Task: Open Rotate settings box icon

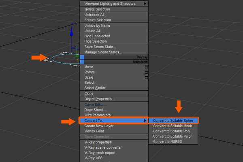Action: pos(146,72)
